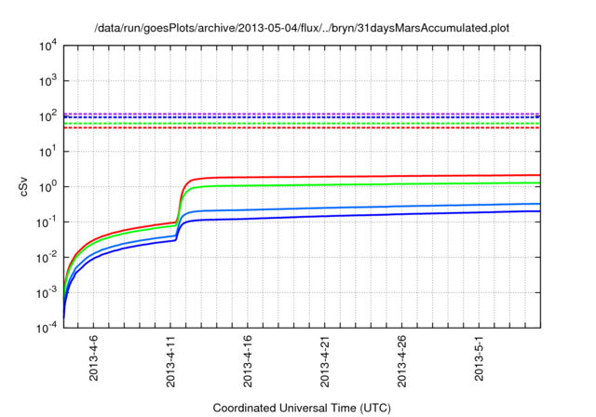Click the 10^-2 y-axis tick label
The height and width of the screenshot is (417, 596).
click(47, 257)
